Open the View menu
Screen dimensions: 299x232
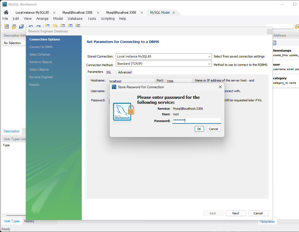tap(28, 18)
